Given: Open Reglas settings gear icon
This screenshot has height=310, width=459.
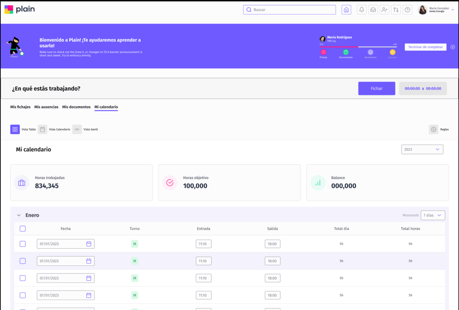Looking at the screenshot, I should (x=433, y=129).
